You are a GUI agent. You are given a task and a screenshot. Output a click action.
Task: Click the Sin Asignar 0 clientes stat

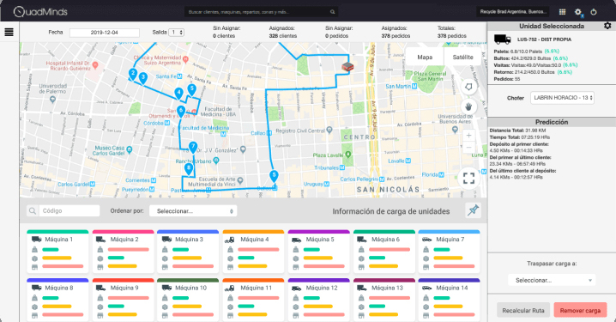point(226,32)
